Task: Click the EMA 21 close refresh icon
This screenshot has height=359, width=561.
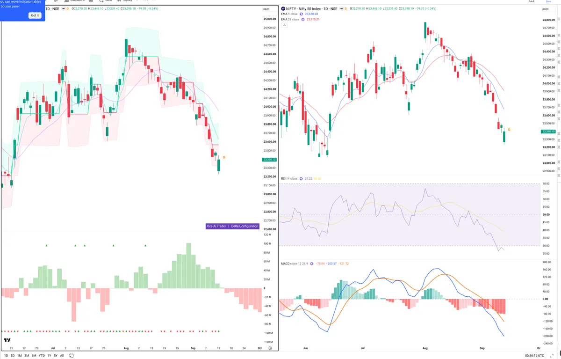Action: [303, 20]
